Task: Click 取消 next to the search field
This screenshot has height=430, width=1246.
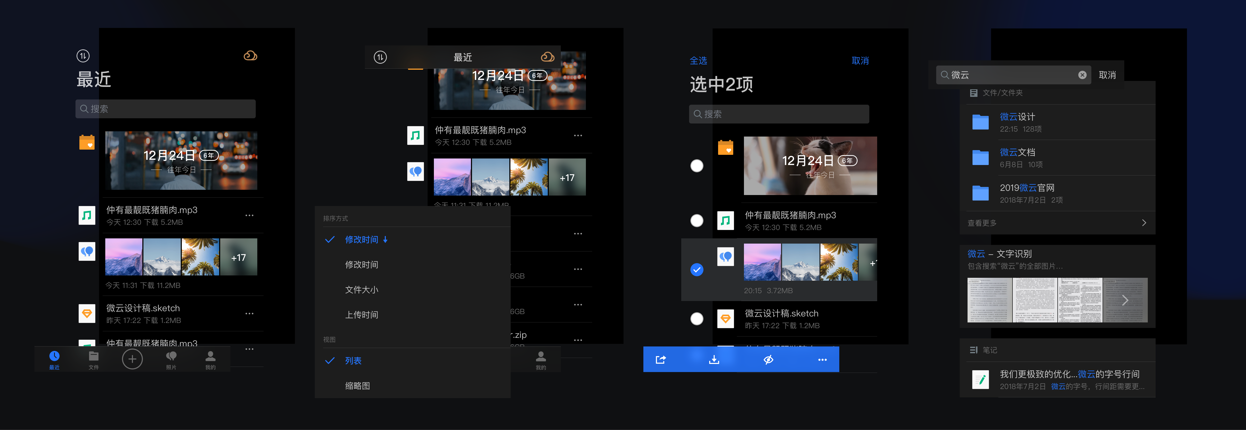Action: tap(1107, 75)
